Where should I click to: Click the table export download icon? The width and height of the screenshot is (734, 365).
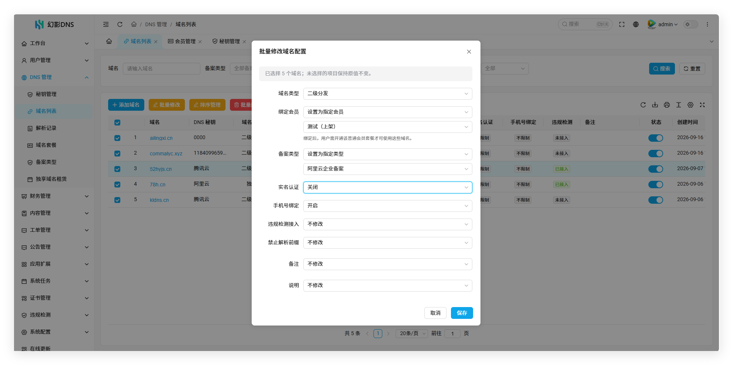655,105
